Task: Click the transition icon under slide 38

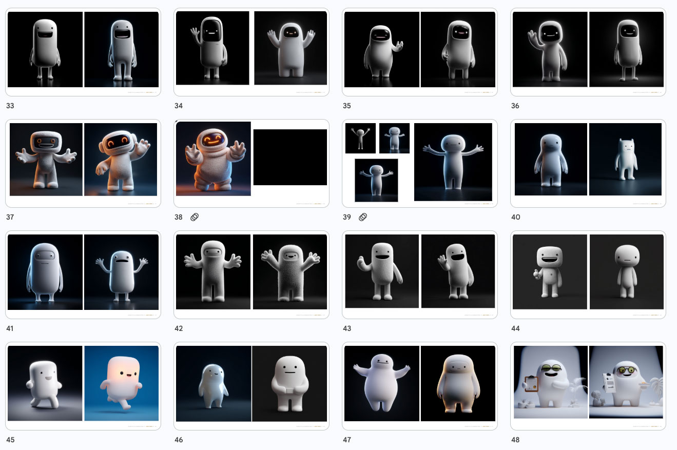Action: pyautogui.click(x=195, y=217)
